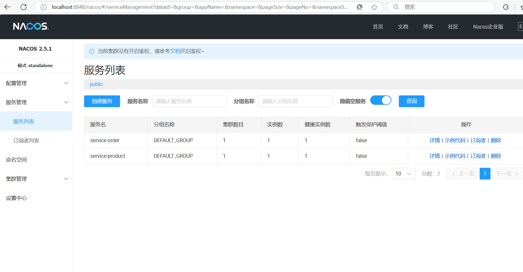Click the site information icon in address bar
Viewport: 523px width, 272px height.
[x=44, y=7]
